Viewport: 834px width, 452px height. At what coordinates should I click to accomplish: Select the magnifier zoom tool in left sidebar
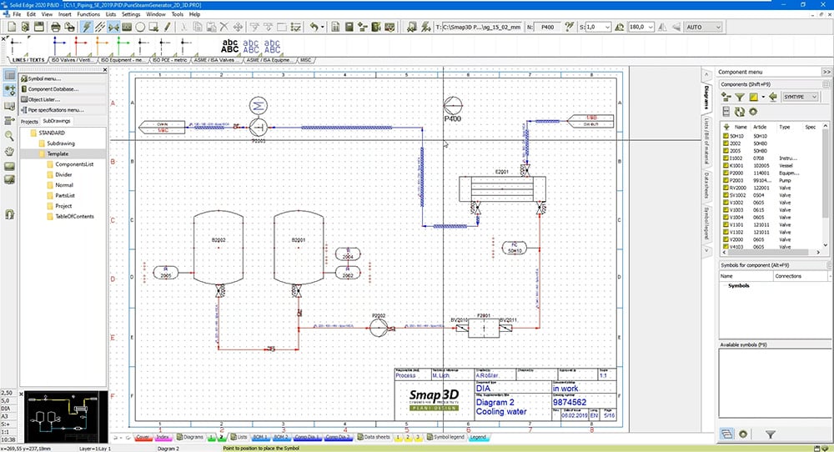point(9,136)
